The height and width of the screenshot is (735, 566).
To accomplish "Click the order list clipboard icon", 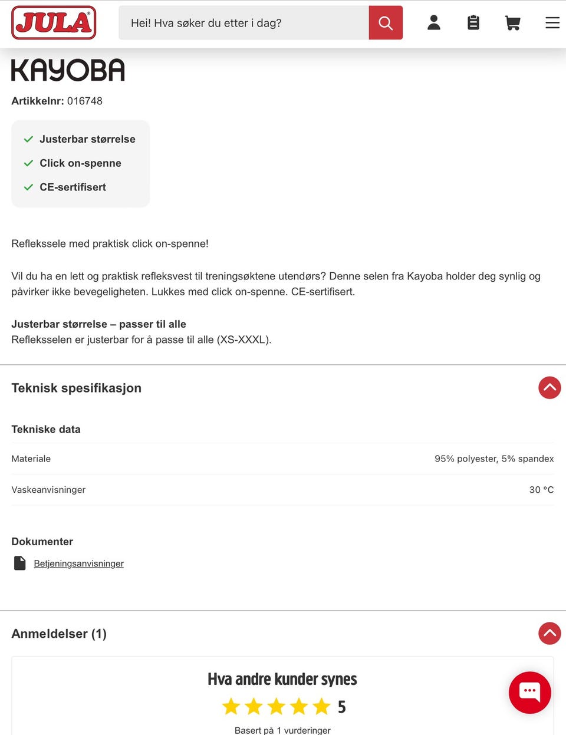I will (x=473, y=22).
